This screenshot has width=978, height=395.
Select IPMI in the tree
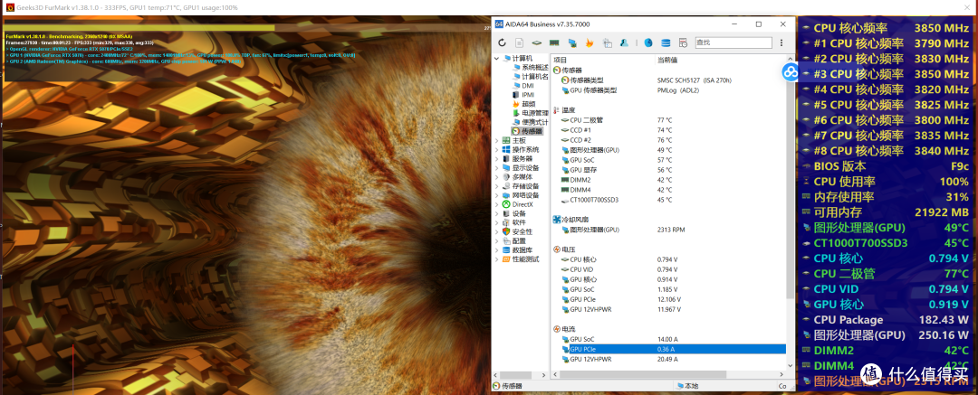523,95
